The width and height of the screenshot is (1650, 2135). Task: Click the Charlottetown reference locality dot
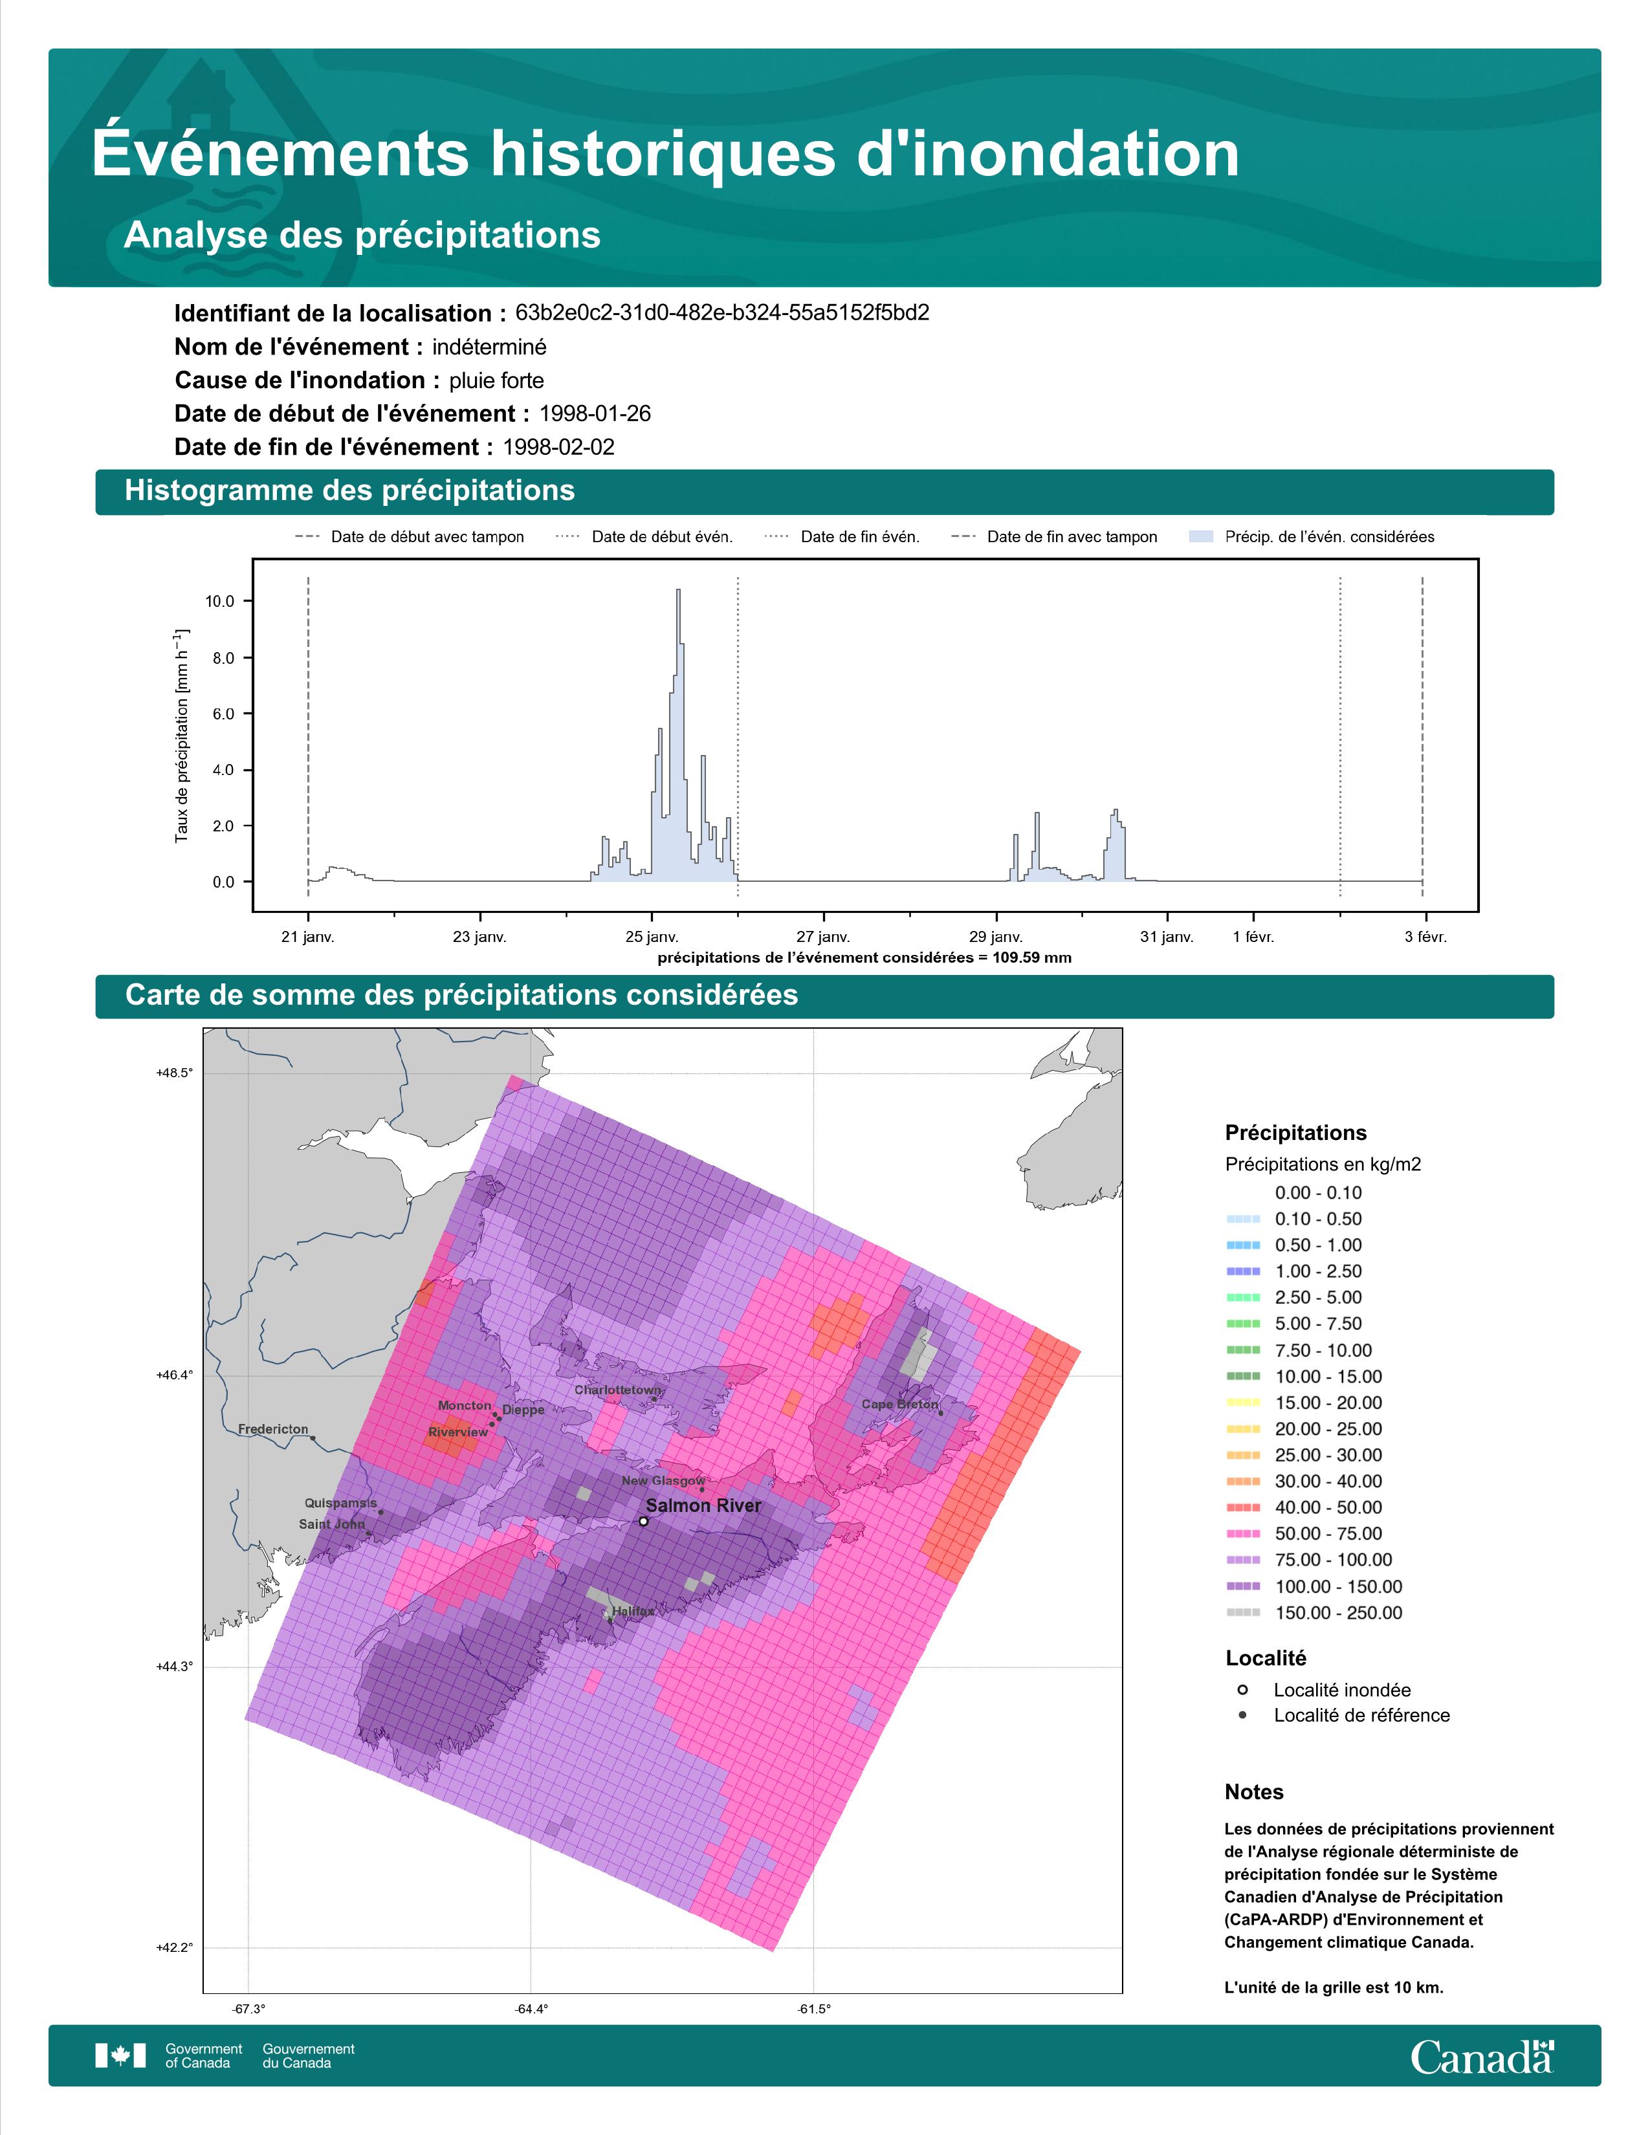(654, 1399)
